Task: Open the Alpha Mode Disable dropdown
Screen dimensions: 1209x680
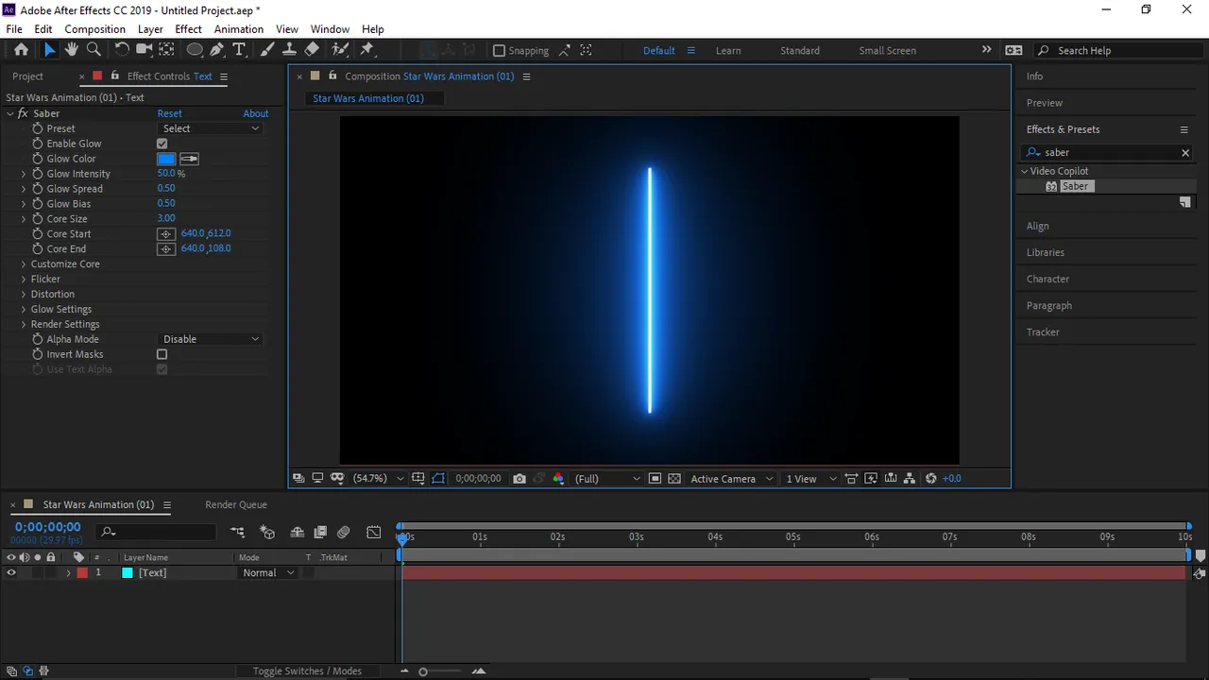Action: point(210,339)
